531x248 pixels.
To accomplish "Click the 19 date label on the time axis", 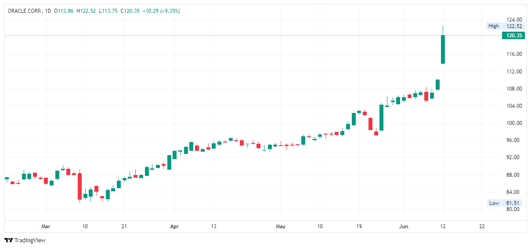I will coord(359,226).
